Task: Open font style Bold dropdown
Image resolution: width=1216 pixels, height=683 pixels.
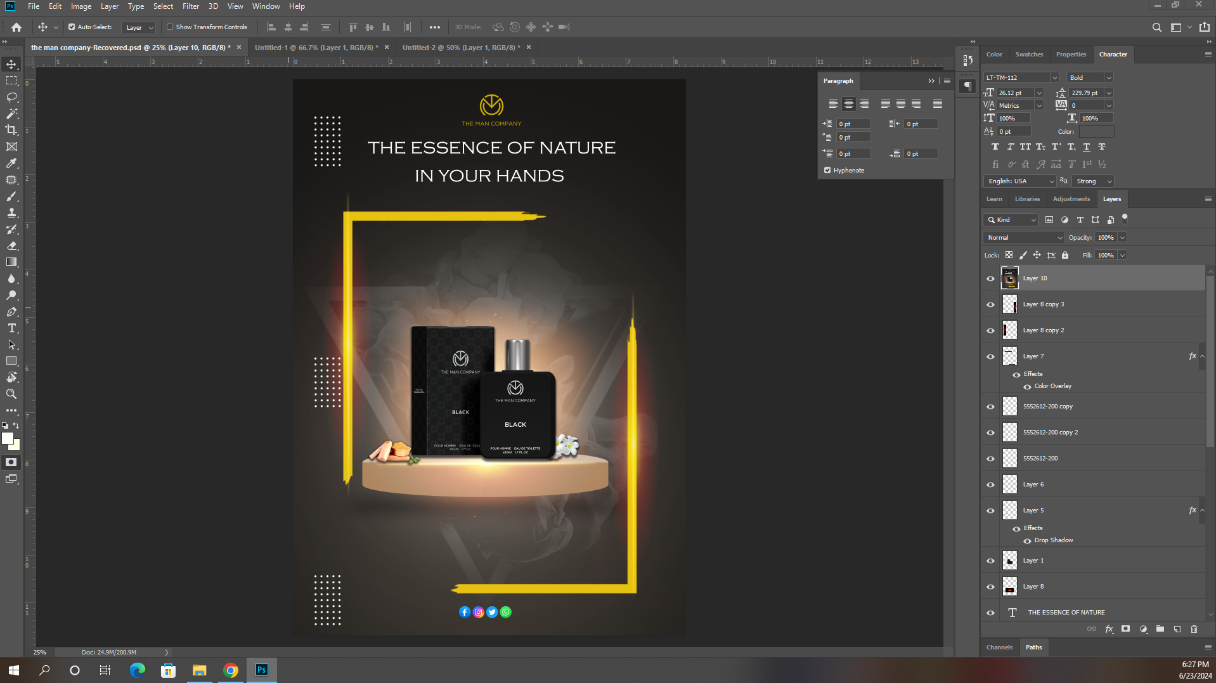Action: click(1109, 77)
